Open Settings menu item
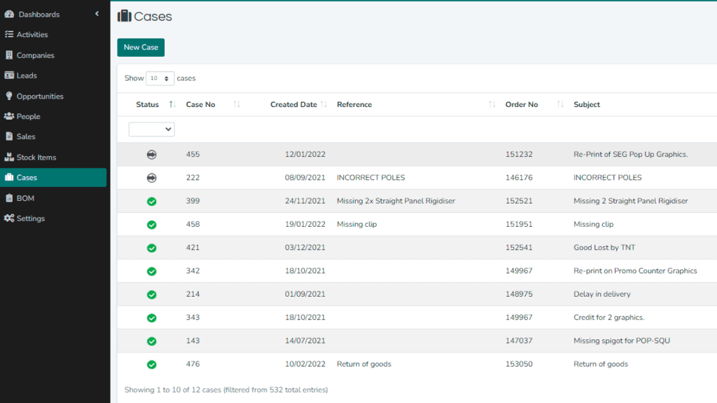The width and height of the screenshot is (717, 403). click(53, 218)
